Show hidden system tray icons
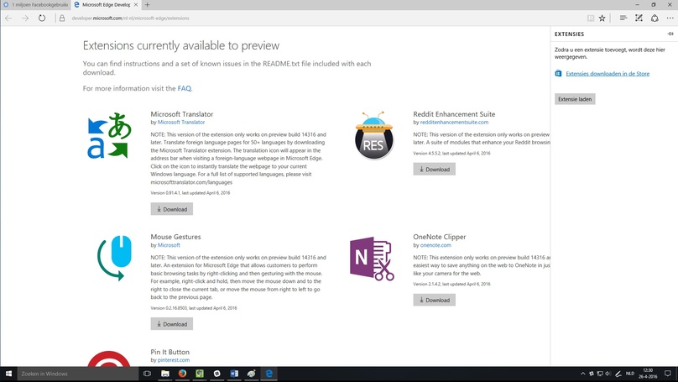 583,374
